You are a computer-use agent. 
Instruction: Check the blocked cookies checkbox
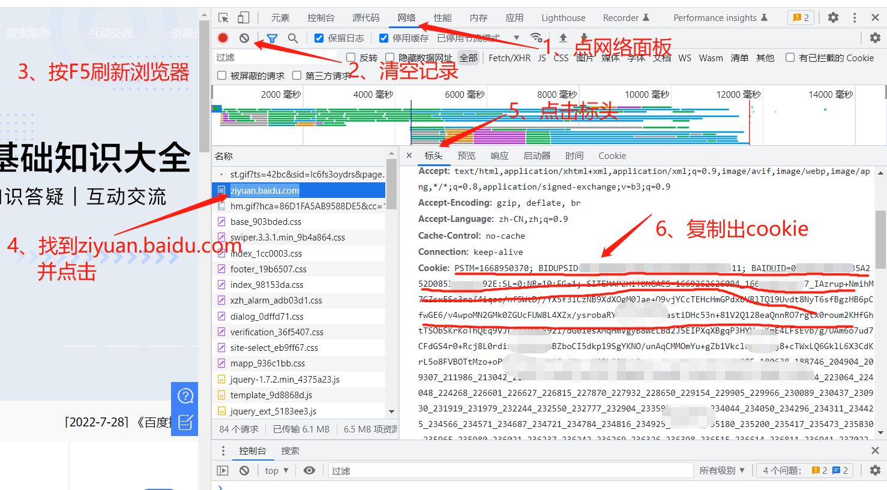click(x=790, y=58)
